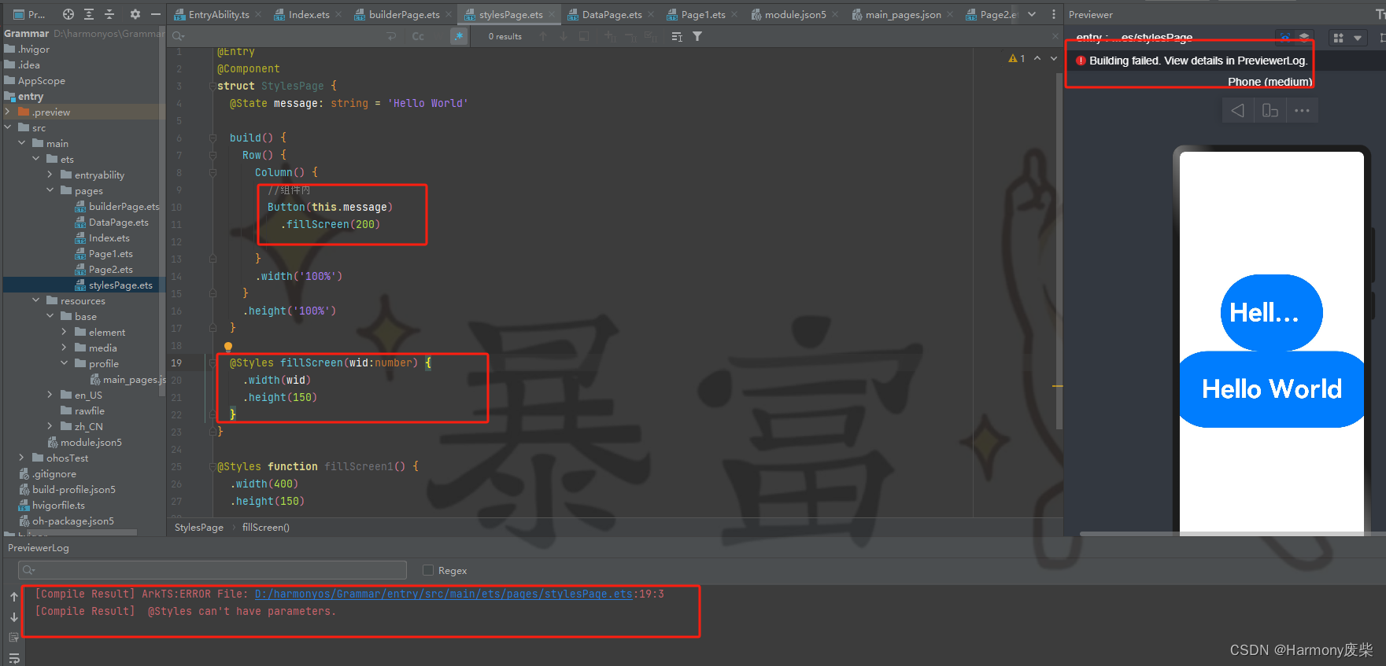This screenshot has height=666, width=1386.
Task: Hide the project tool window
Action: tap(156, 14)
